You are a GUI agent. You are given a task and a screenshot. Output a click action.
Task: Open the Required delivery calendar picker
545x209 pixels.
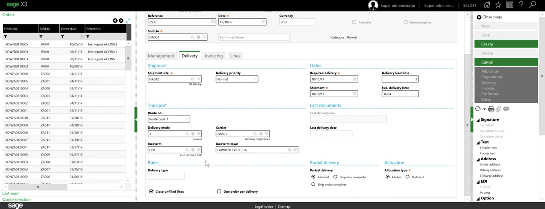[x=355, y=79]
